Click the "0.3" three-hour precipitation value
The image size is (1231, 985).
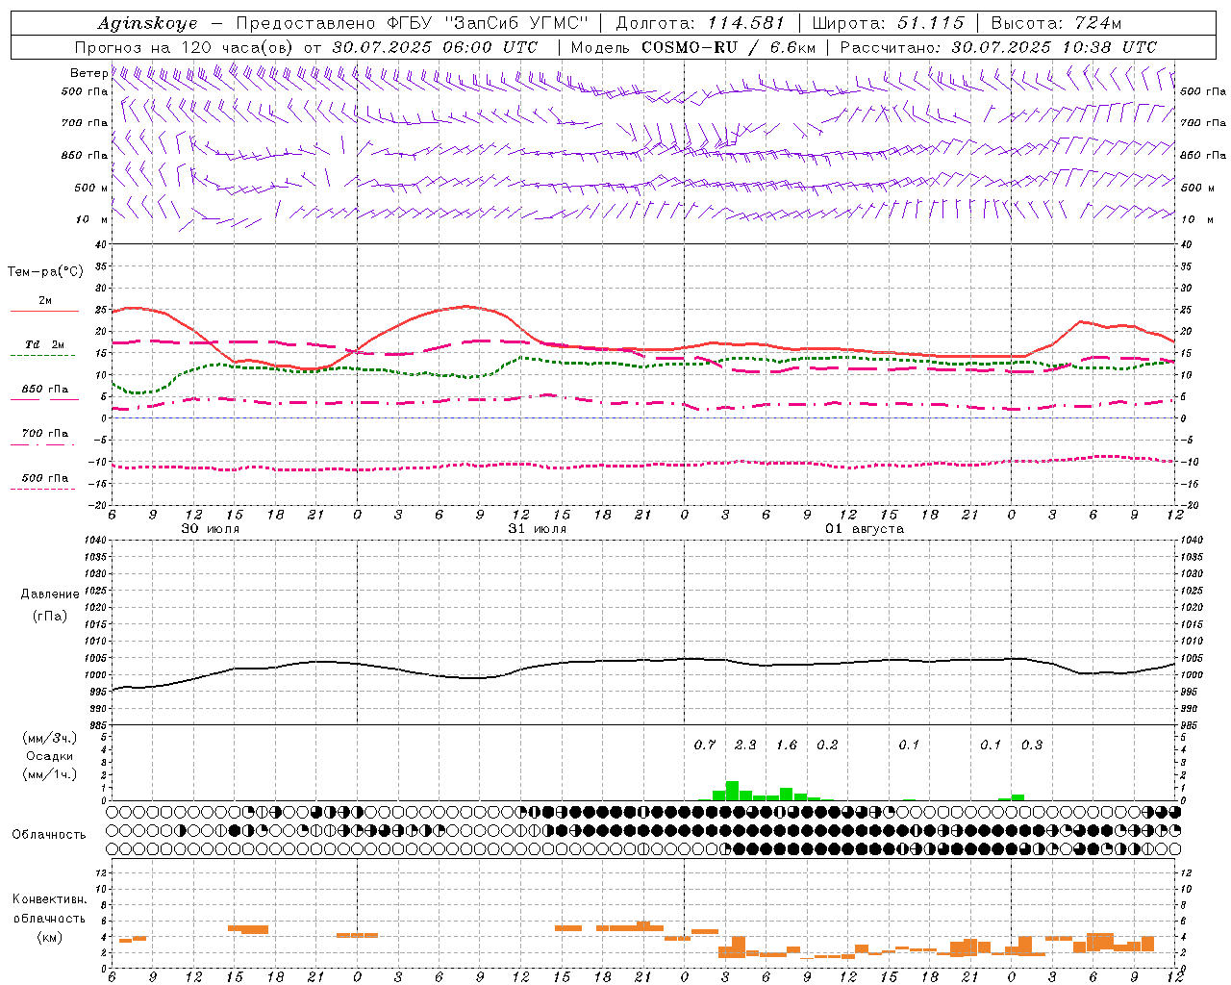(1032, 745)
